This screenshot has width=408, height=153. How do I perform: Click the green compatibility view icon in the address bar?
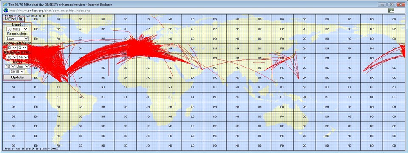tap(391, 10)
